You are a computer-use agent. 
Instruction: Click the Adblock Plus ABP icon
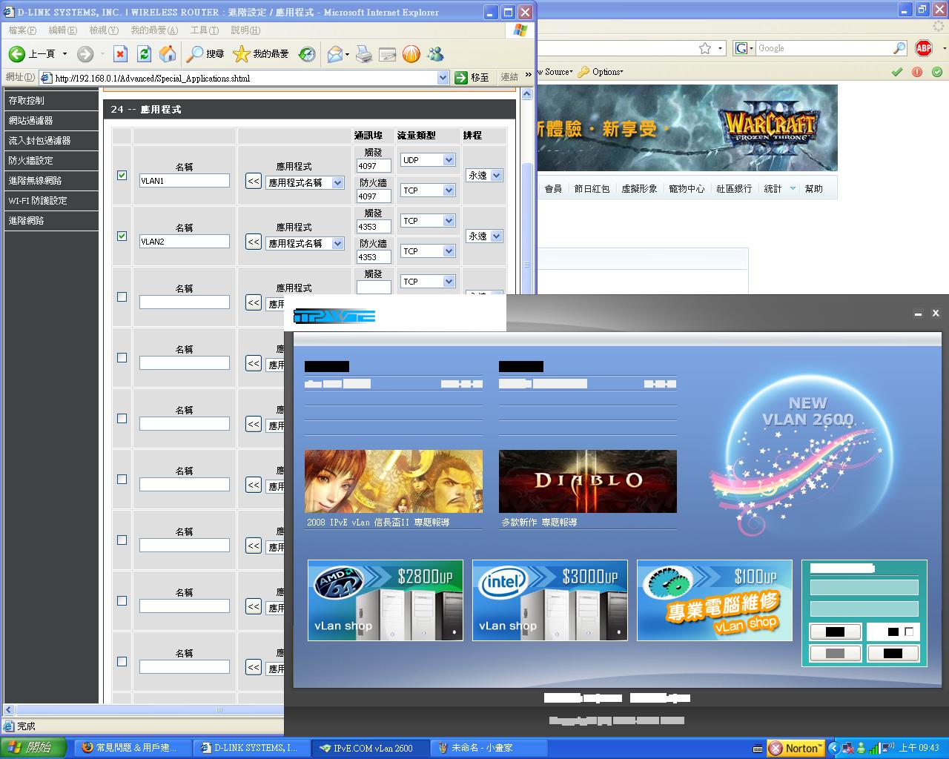pyautogui.click(x=923, y=48)
